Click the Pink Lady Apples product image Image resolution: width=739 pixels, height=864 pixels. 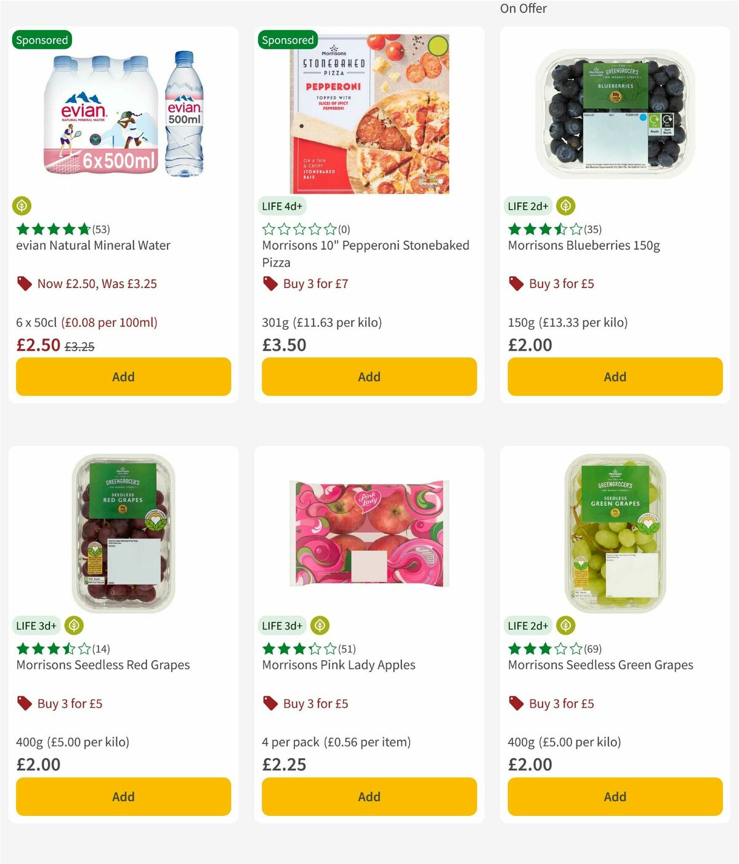[x=369, y=530]
